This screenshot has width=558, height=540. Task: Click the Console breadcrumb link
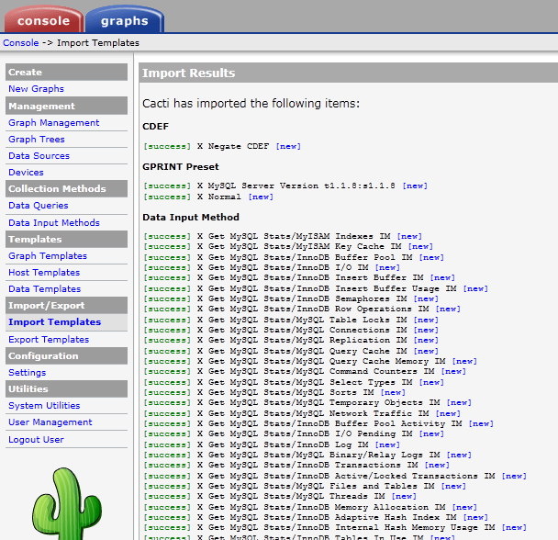(21, 43)
